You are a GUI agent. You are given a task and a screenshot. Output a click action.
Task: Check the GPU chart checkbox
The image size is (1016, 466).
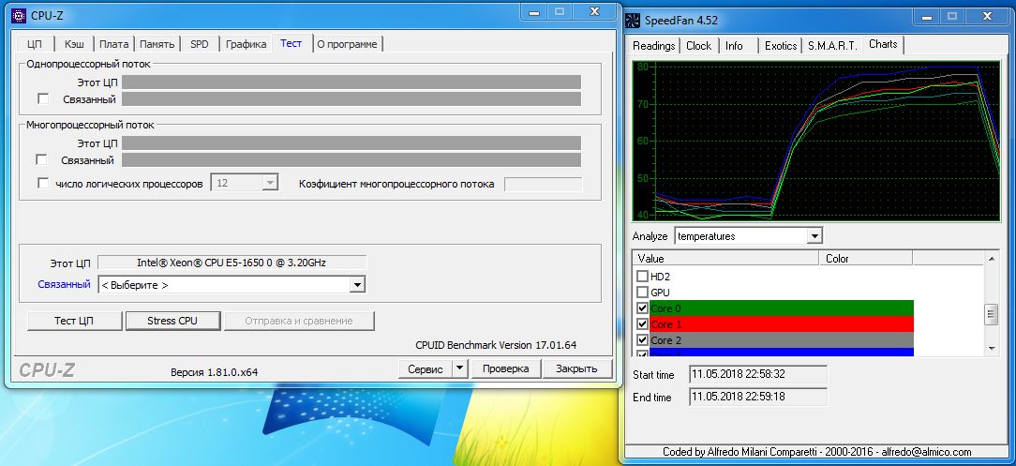point(643,293)
